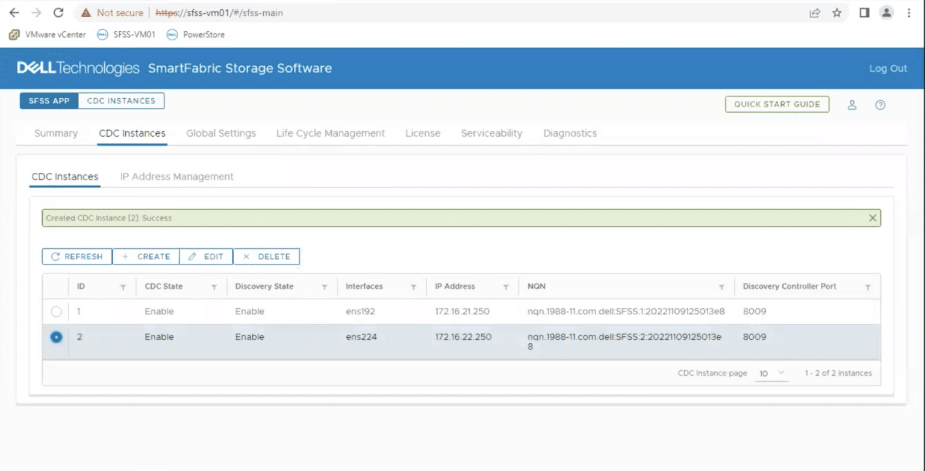
Task: Click the browser forward arrow
Action: click(x=36, y=13)
